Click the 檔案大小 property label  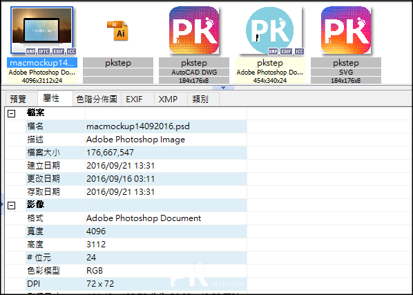tap(44, 153)
